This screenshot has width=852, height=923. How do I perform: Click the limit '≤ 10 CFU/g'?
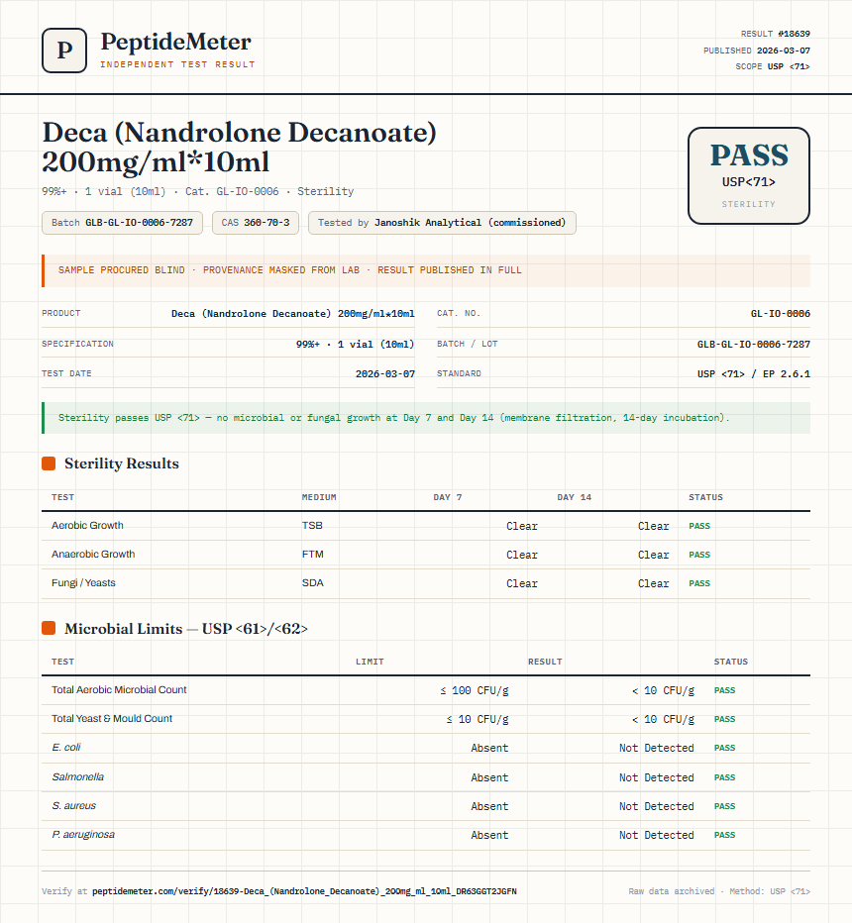478,719
